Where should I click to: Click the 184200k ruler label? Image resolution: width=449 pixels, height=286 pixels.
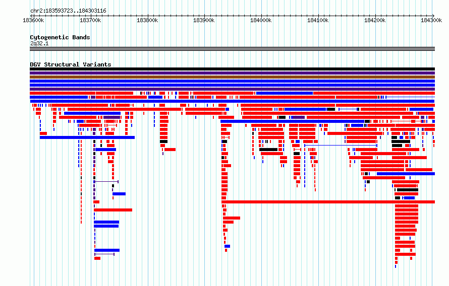(x=375, y=20)
